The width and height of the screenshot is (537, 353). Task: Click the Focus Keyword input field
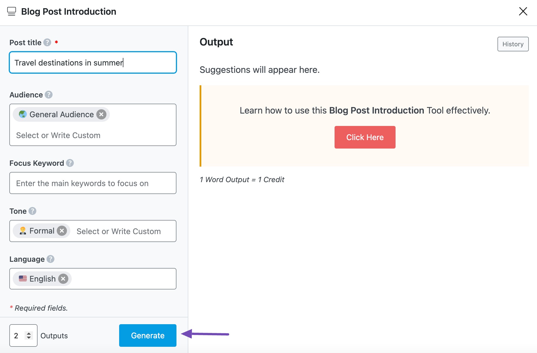coord(93,183)
